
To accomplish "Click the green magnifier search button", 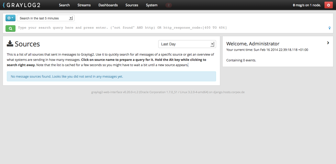I will (10, 28).
